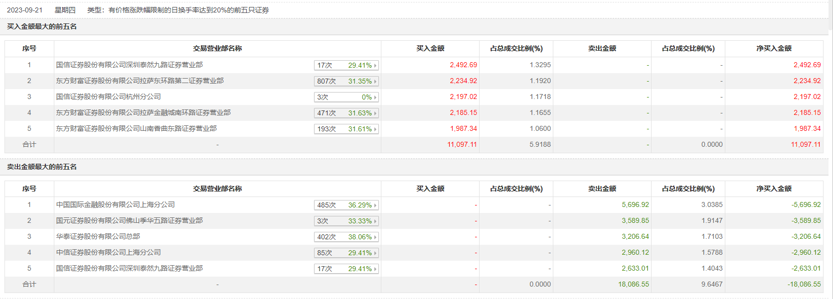Select the 卖出金额最大的前五名 section heading
This screenshot has height=299, width=833.
[42, 167]
